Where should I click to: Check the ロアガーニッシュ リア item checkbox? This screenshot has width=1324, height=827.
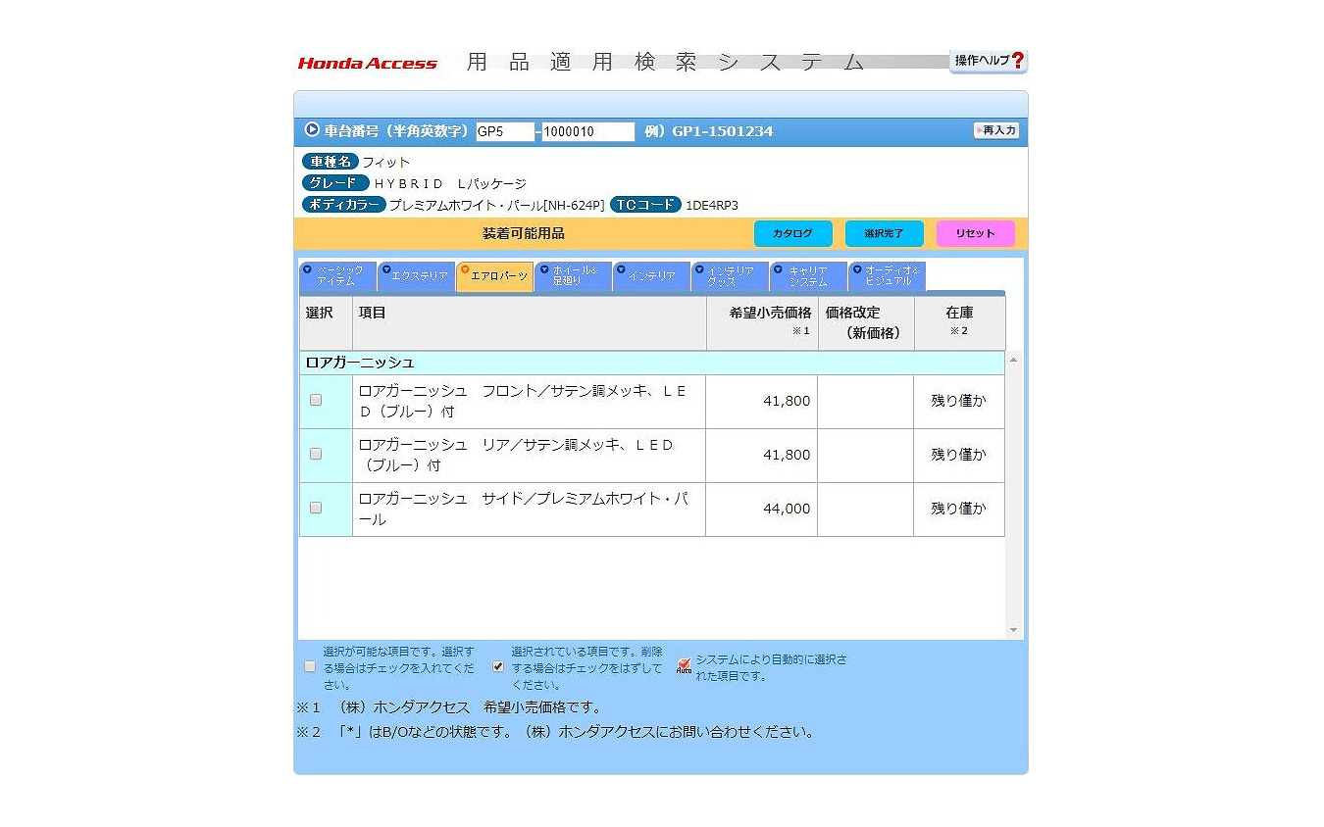click(316, 454)
